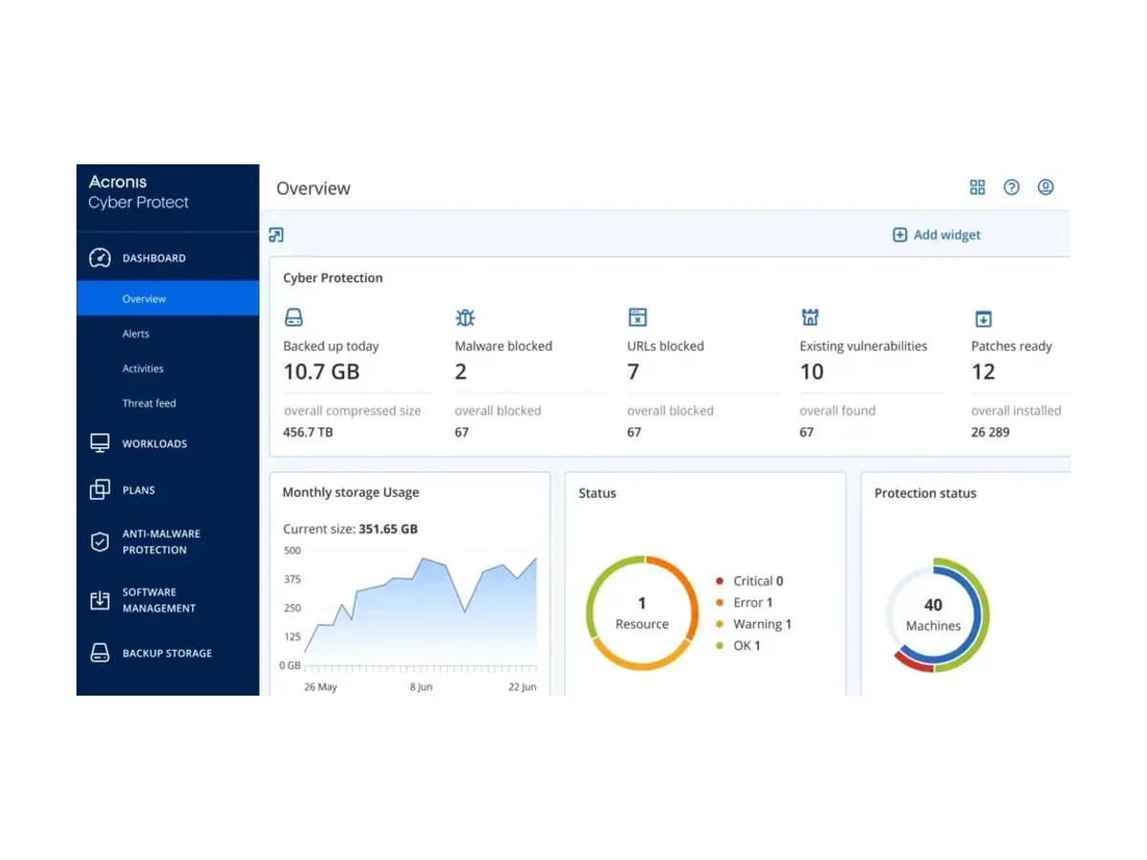Click the Add widget plus icon

click(899, 235)
